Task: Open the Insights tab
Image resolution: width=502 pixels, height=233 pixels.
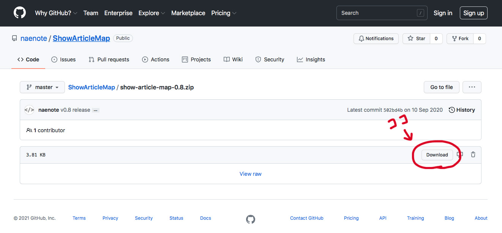Action: tap(311, 59)
